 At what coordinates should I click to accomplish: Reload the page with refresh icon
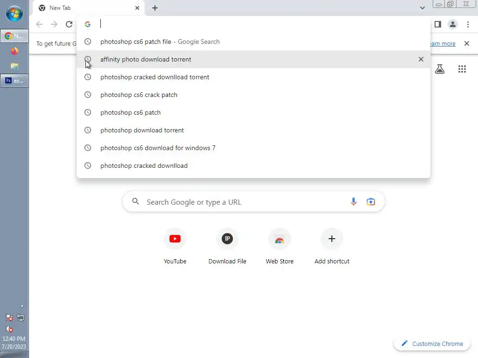pos(69,24)
